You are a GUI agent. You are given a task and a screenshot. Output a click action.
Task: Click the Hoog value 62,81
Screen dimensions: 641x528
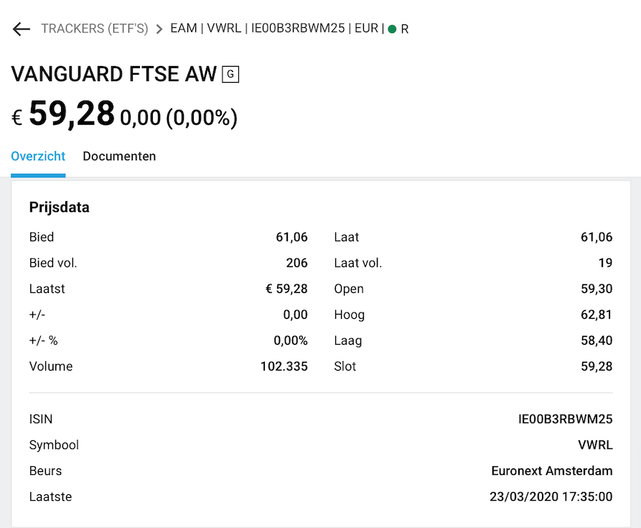596,315
